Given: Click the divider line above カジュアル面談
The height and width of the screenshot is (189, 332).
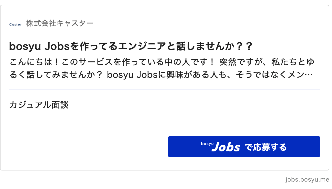Looking at the screenshot, I should tap(165, 90).
